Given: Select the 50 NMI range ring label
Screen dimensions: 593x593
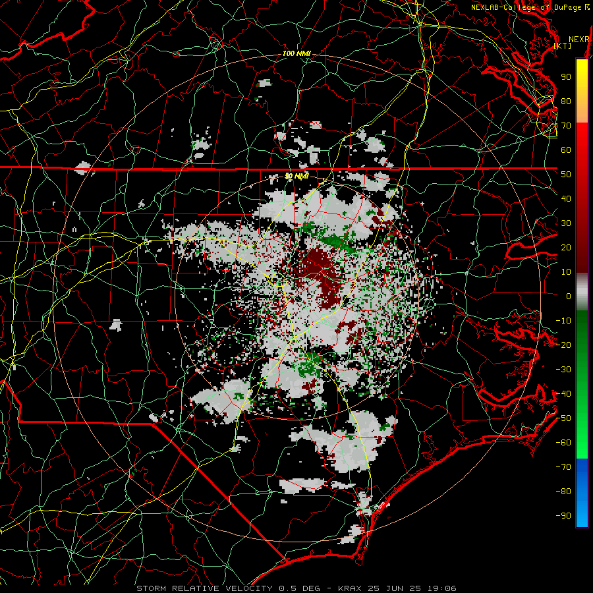Looking at the screenshot, I should pos(296,176).
